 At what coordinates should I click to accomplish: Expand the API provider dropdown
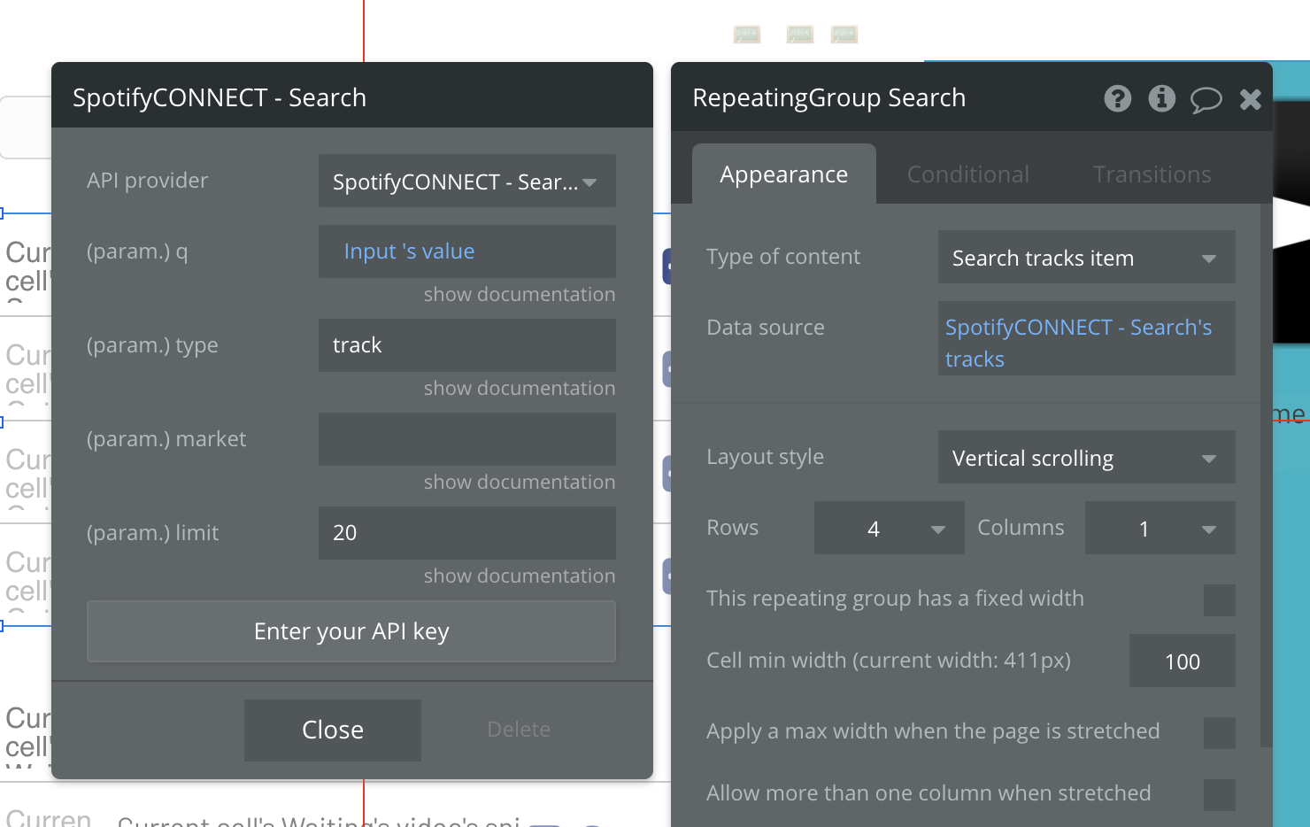tap(467, 182)
